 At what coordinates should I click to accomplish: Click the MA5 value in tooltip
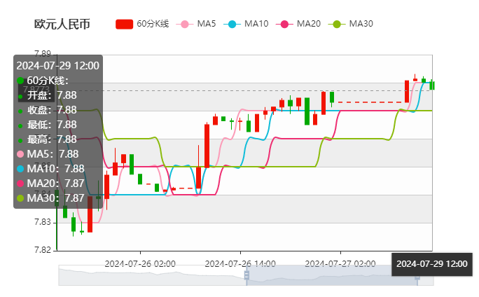point(69,154)
